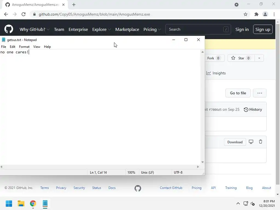Open Chrome three-dot menu
The image size is (280, 210).
274,14
